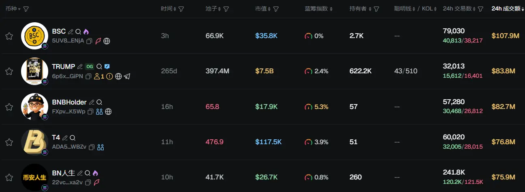Open the BNBHolder website globe icon
The height and width of the screenshot is (192, 525).
[108, 111]
